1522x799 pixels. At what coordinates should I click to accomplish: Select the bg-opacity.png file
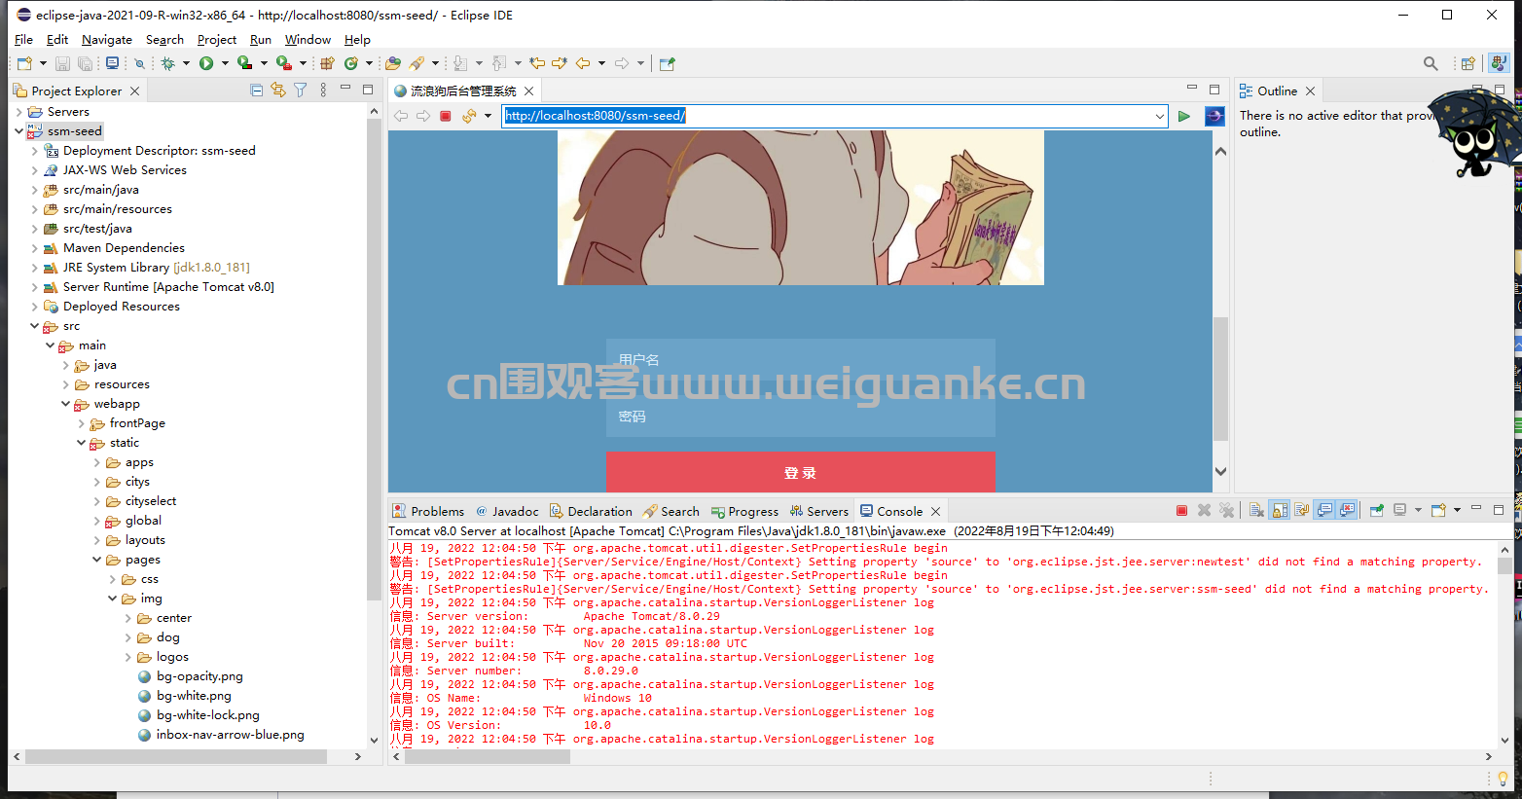click(x=190, y=676)
